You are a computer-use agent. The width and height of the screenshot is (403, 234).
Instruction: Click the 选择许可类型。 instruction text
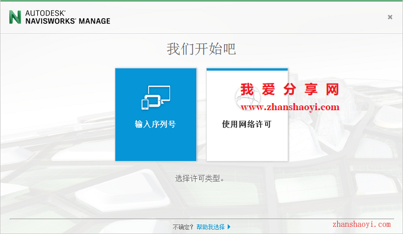pyautogui.click(x=200, y=178)
